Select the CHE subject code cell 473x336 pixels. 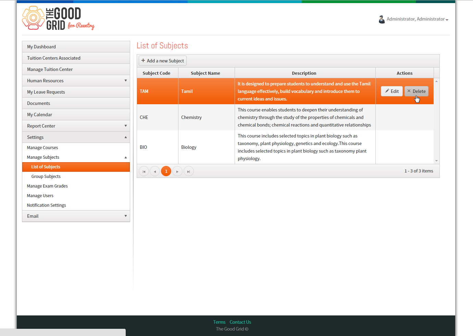[158, 117]
